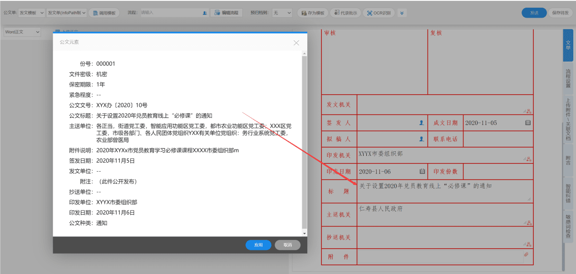Click the 发文机关 text area
The image size is (576, 274).
445,104
